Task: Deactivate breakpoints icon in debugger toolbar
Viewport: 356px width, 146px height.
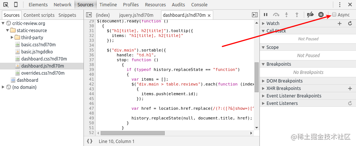Action: click(x=310, y=15)
